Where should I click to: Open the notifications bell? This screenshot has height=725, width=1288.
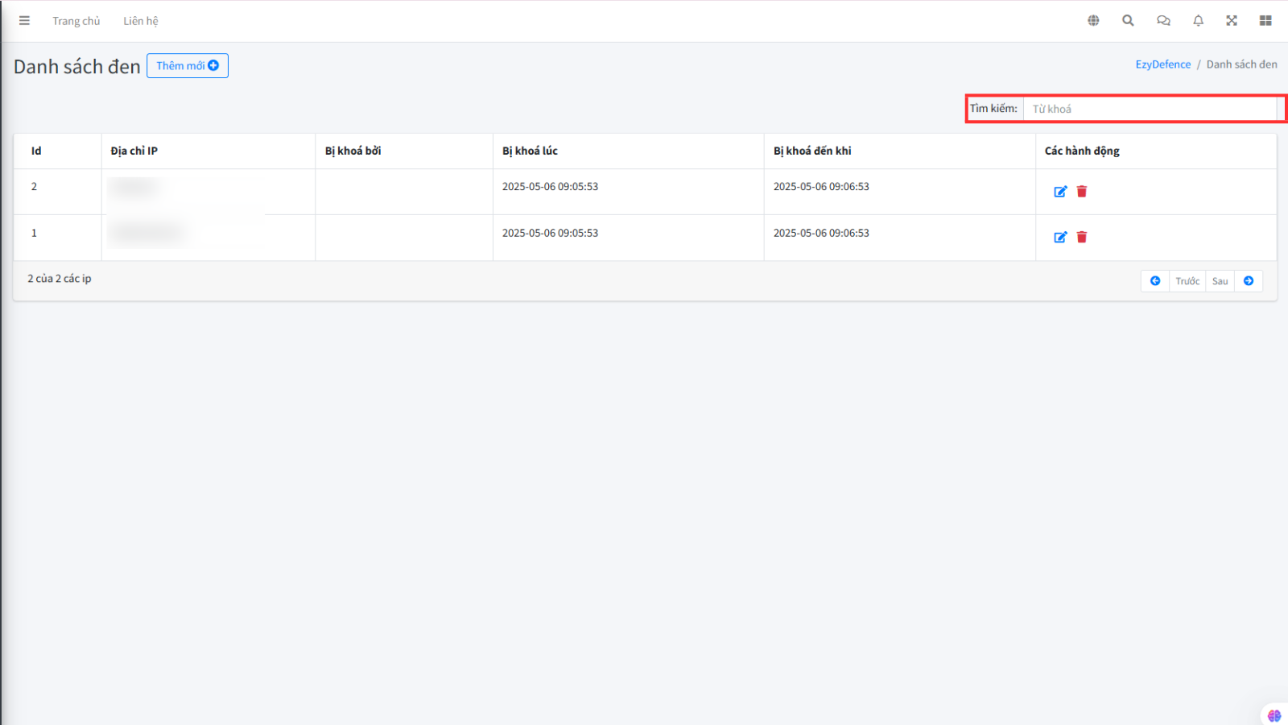[x=1198, y=21]
